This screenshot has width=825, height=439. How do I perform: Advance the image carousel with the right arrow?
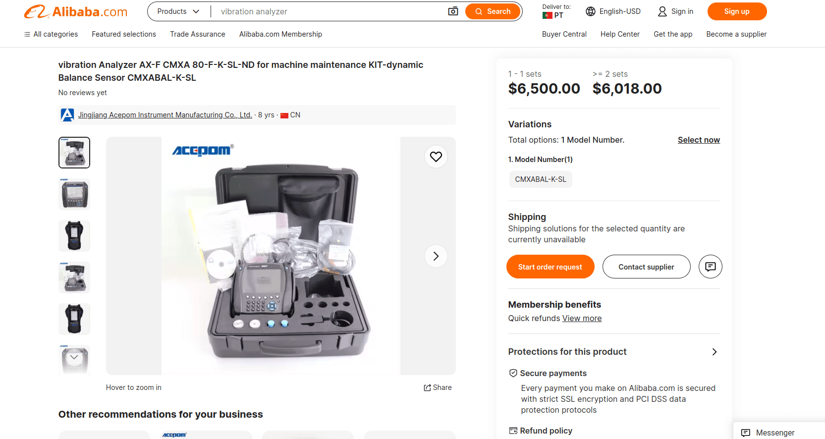(x=436, y=256)
